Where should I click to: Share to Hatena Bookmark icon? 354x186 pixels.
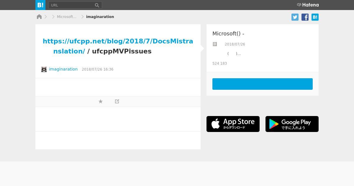coord(315,17)
